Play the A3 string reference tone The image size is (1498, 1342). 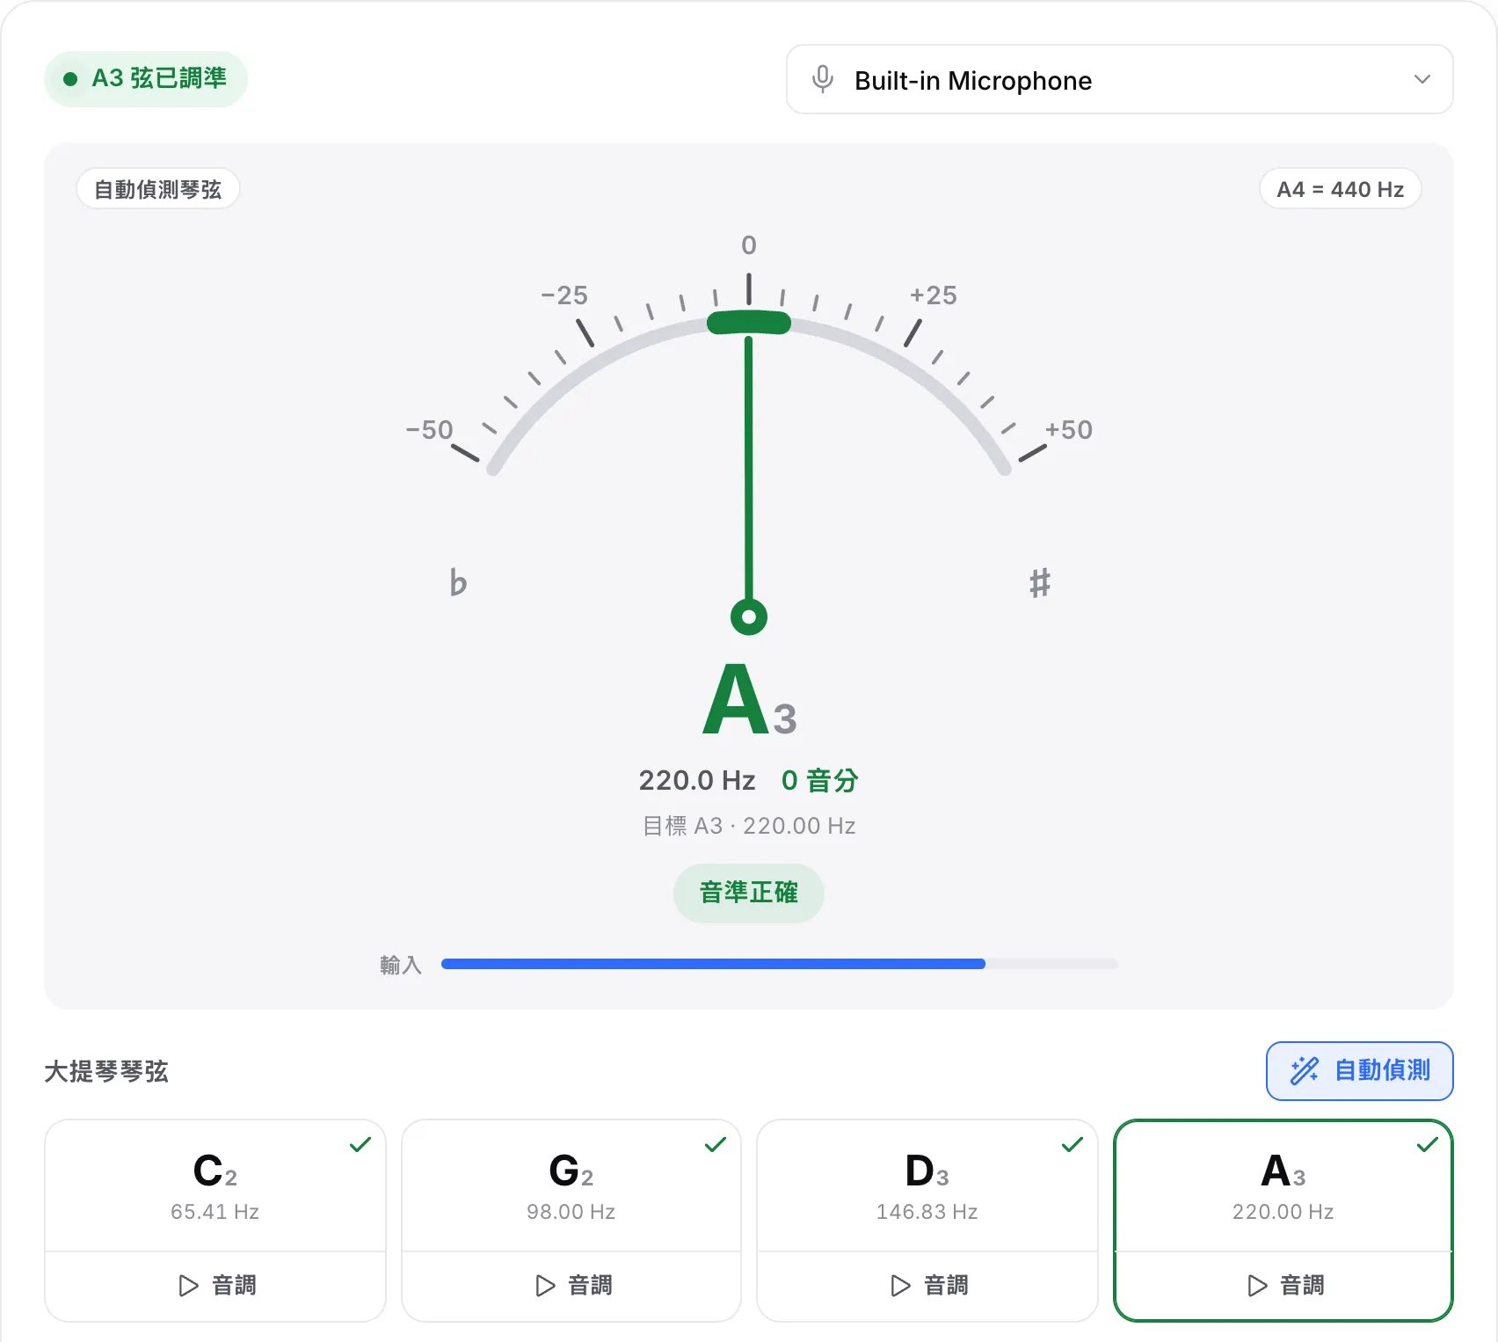(x=1283, y=1286)
